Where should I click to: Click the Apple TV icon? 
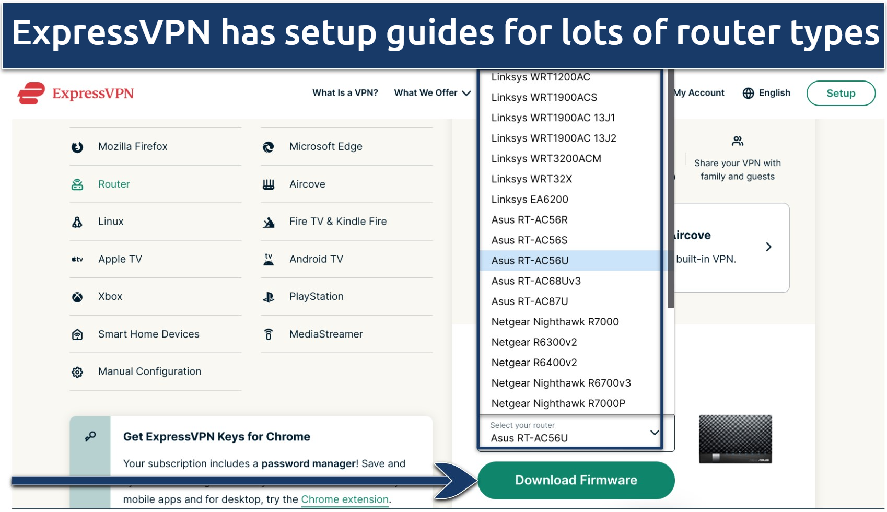(77, 259)
